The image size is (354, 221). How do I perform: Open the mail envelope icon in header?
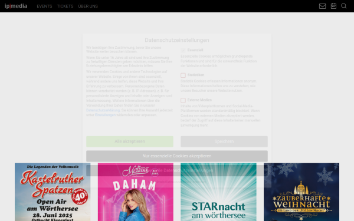pyautogui.click(x=322, y=6)
